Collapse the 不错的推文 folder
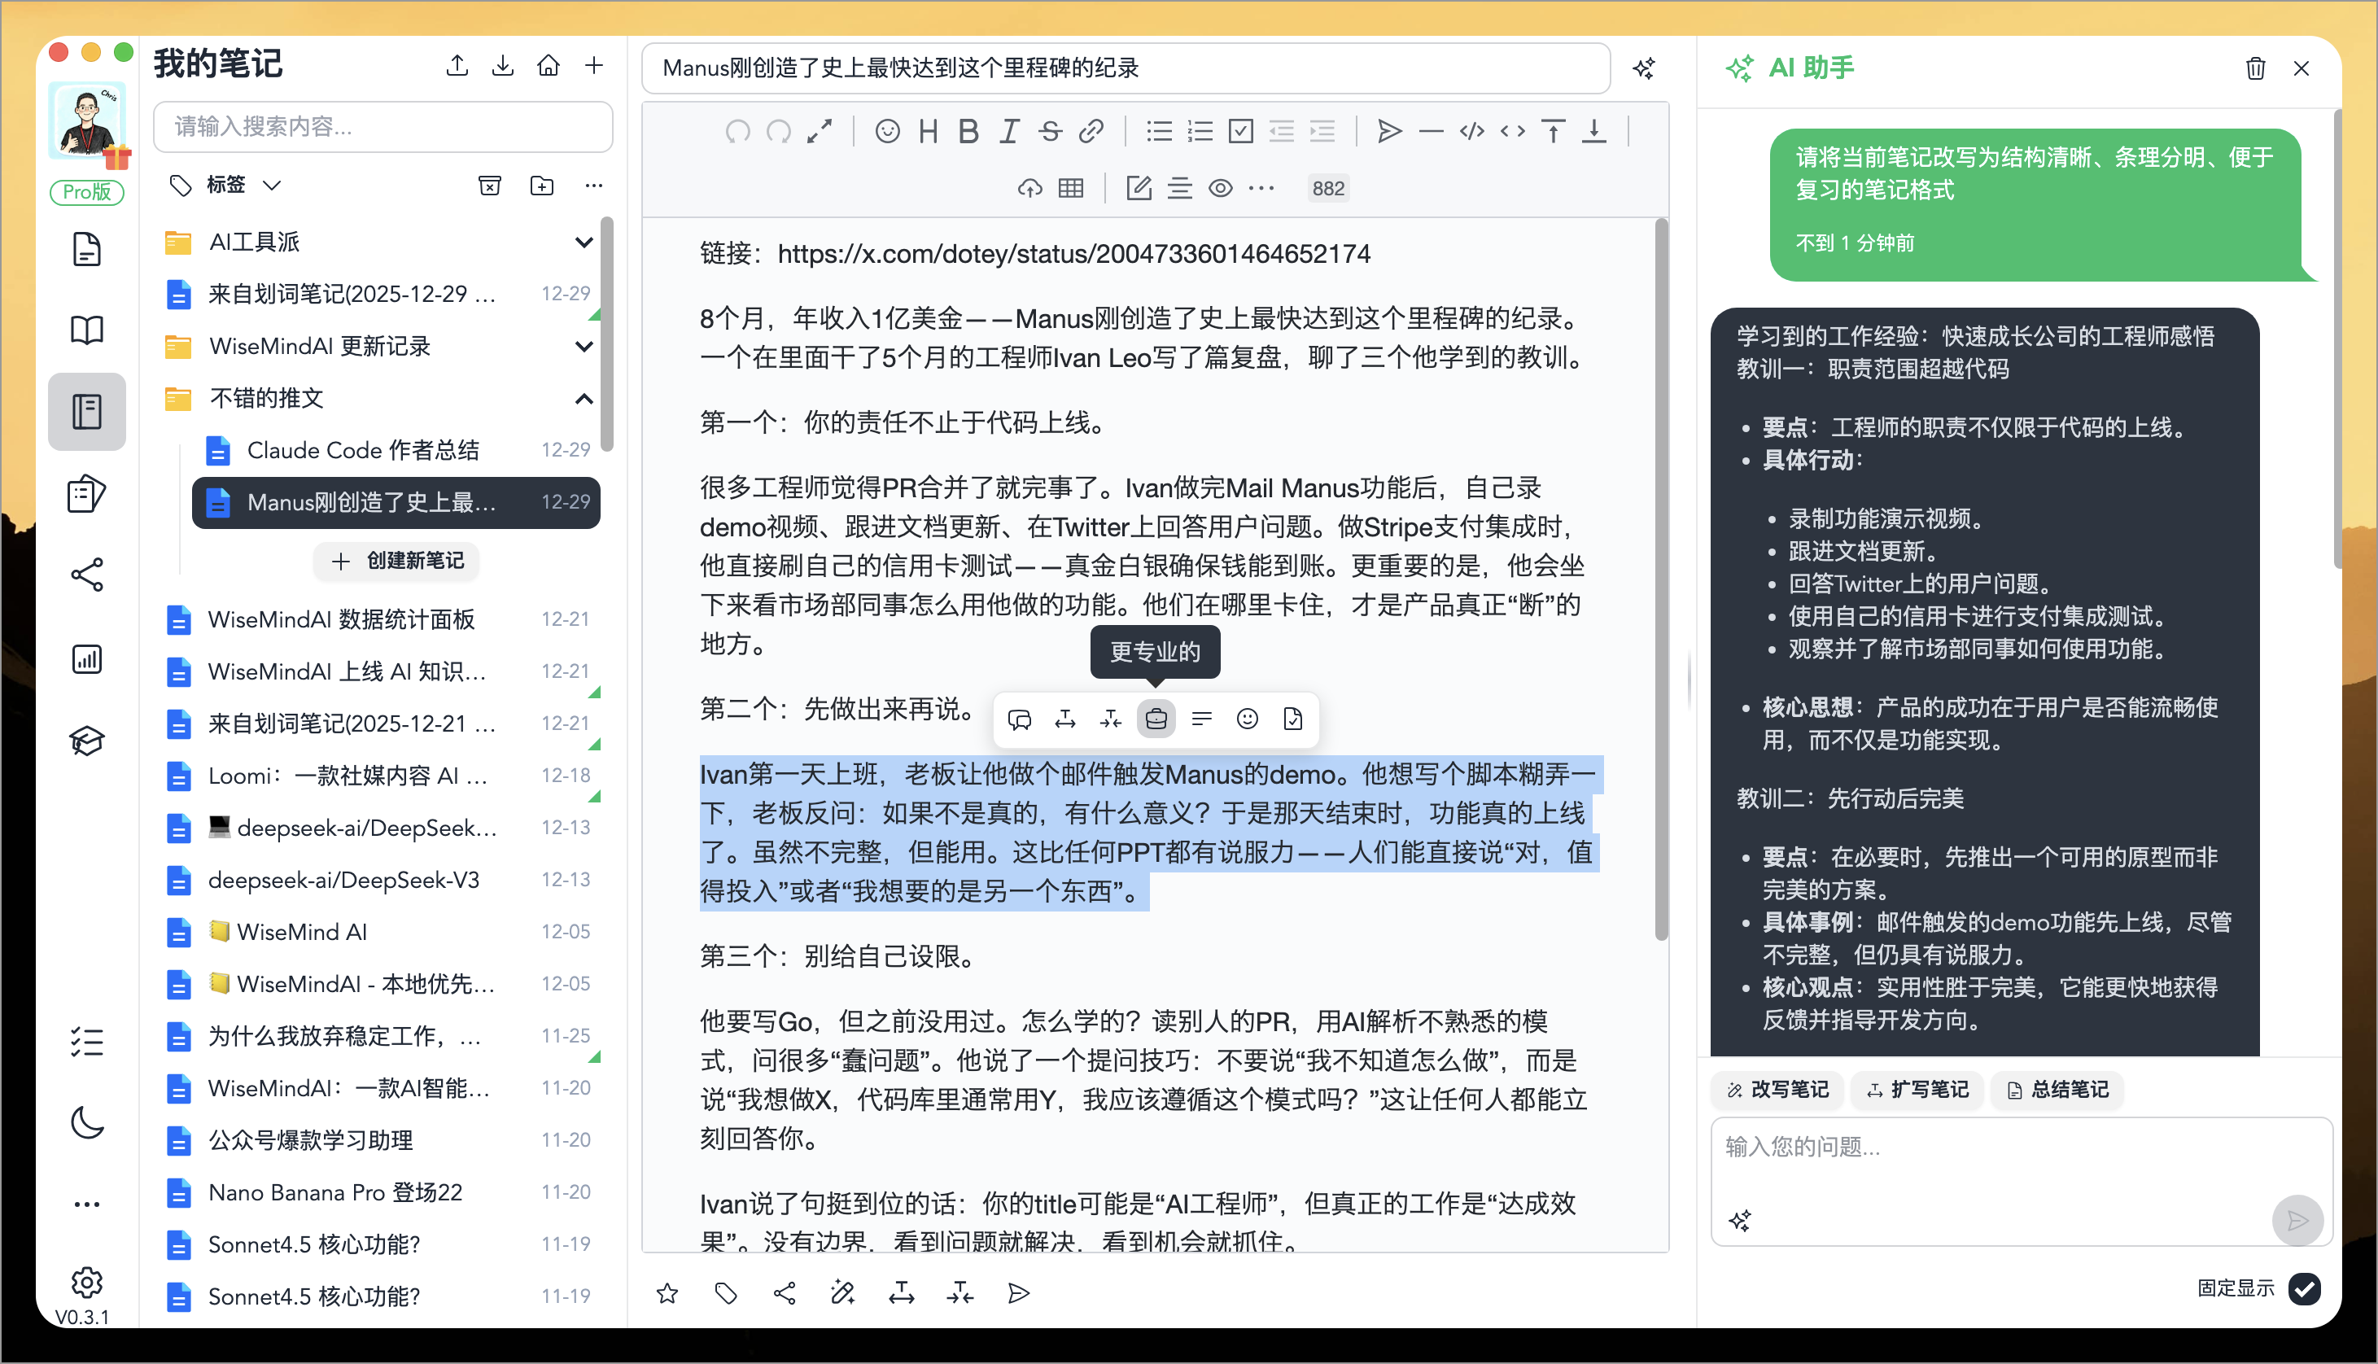The image size is (2378, 1364). pos(584,399)
